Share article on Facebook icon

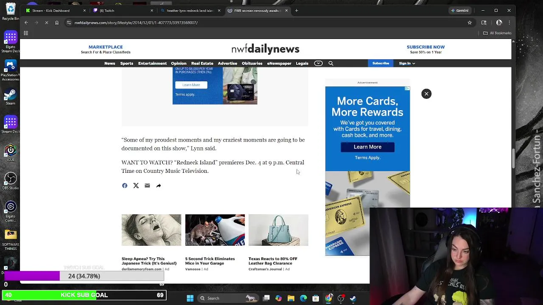(x=125, y=186)
